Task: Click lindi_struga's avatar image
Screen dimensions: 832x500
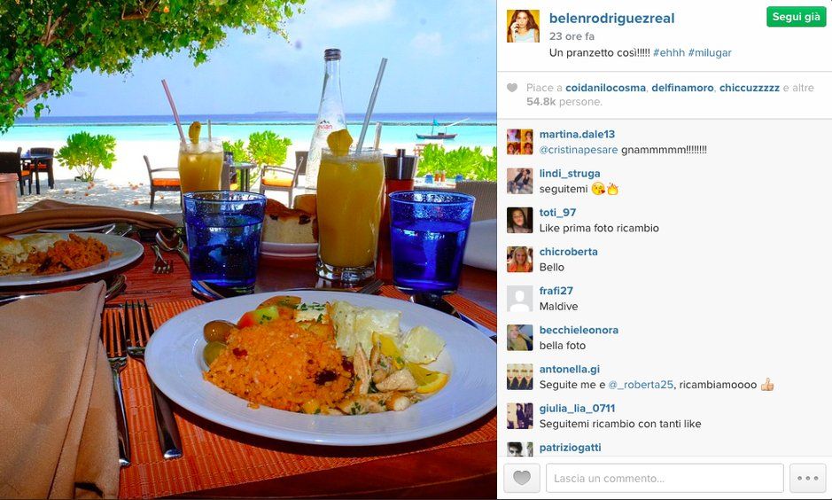Action: click(520, 181)
